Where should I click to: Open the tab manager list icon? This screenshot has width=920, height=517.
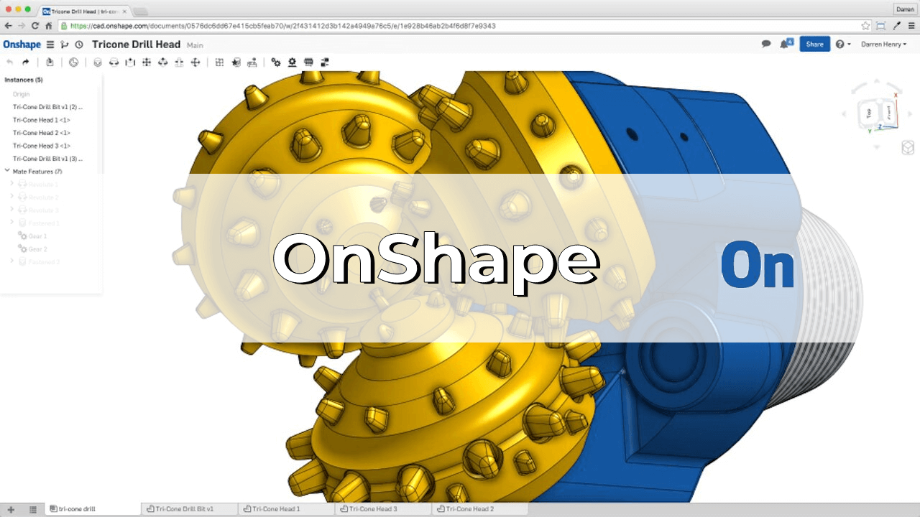pyautogui.click(x=33, y=509)
